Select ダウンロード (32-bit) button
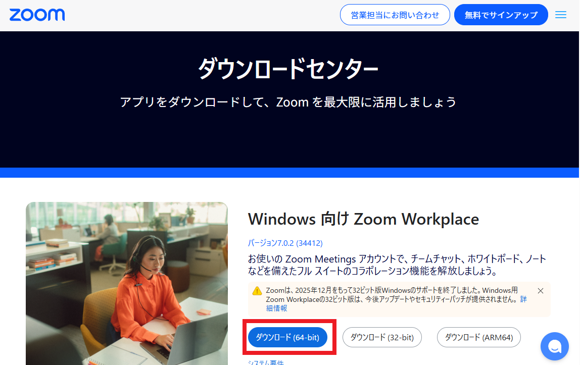The height and width of the screenshot is (365, 580). point(381,337)
